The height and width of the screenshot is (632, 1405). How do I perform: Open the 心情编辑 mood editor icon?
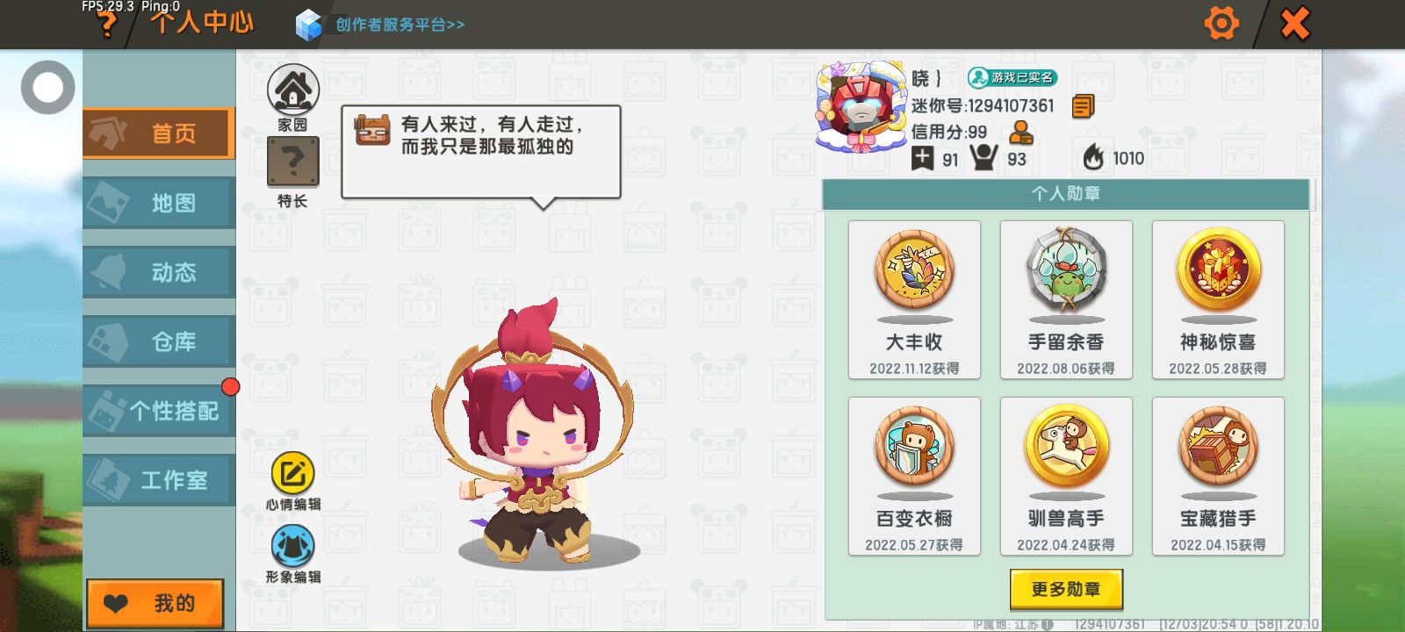click(x=293, y=474)
